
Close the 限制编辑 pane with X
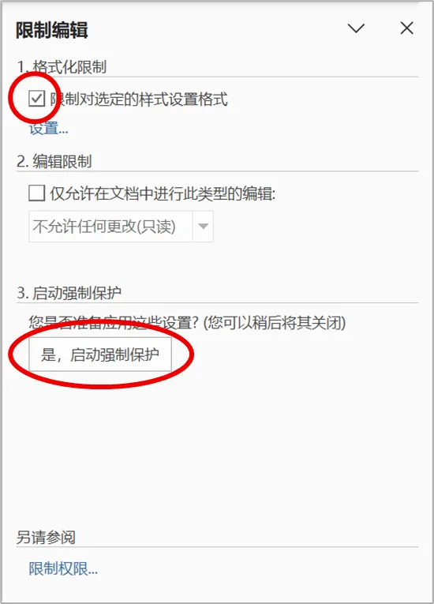[x=406, y=28]
